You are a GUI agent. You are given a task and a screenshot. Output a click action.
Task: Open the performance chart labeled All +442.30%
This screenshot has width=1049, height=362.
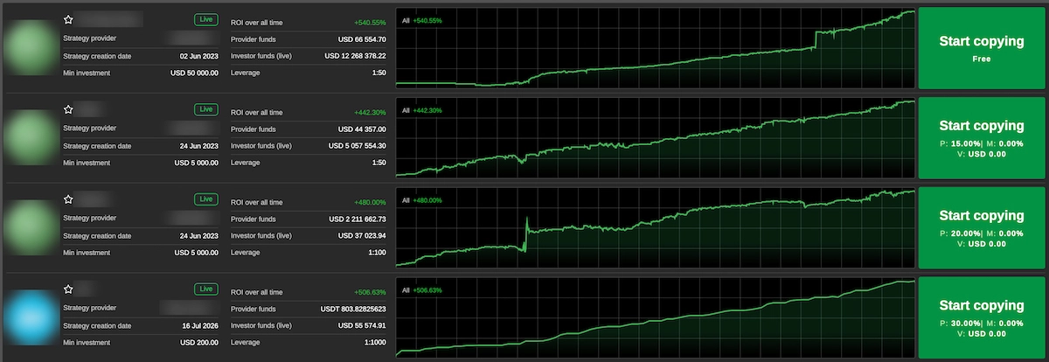tap(656, 137)
